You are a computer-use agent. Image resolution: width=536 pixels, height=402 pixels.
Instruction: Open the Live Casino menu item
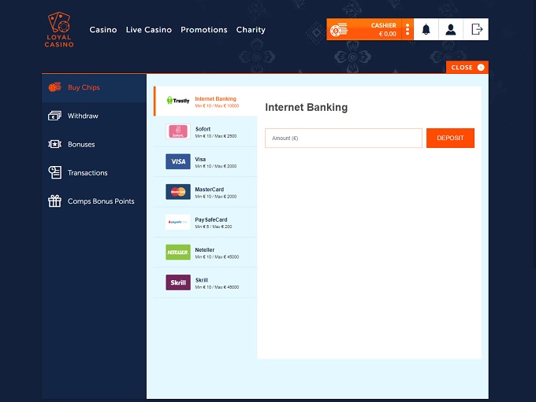(148, 30)
